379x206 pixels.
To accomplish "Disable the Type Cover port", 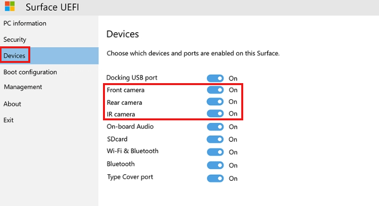I will coord(215,178).
